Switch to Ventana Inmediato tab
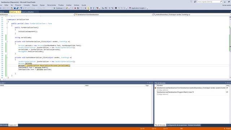Image resolution: width=231 pixels, height=130 pixels. pyautogui.click(x=194, y=125)
